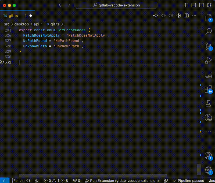Image resolution: width=215 pixels, height=183 pixels.
Task: Toggle the secondary side bar layout icon
Action: [x=201, y=5]
